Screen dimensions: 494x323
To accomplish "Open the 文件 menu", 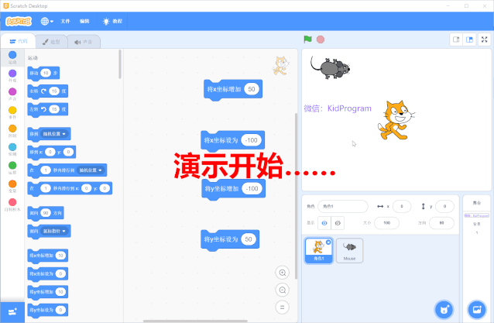I will click(66, 21).
